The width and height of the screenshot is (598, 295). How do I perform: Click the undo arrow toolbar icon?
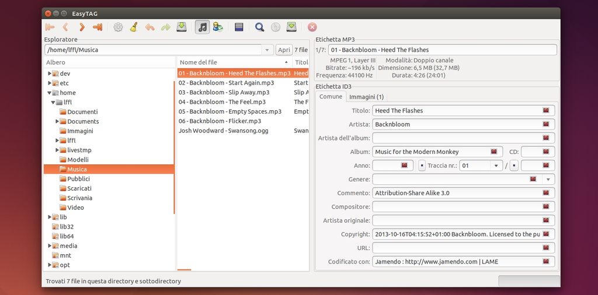click(150, 27)
